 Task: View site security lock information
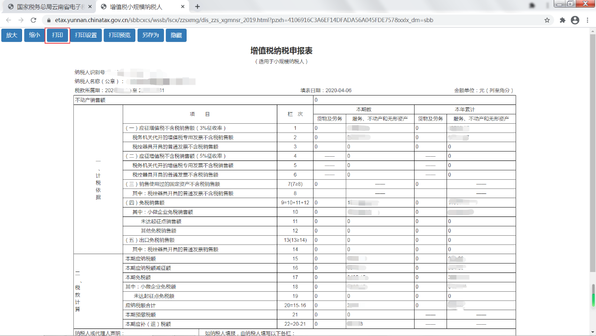click(x=50, y=20)
